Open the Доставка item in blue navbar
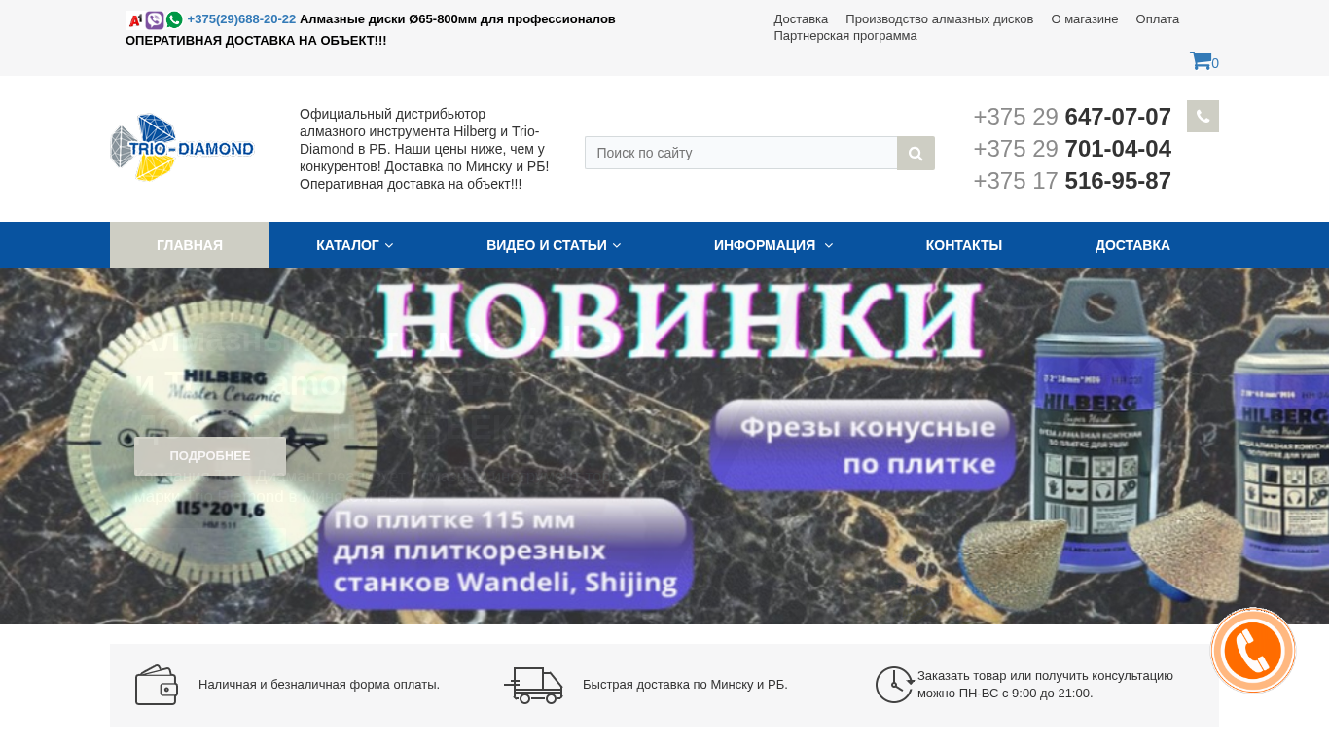This screenshot has height=747, width=1329. tap(1132, 245)
